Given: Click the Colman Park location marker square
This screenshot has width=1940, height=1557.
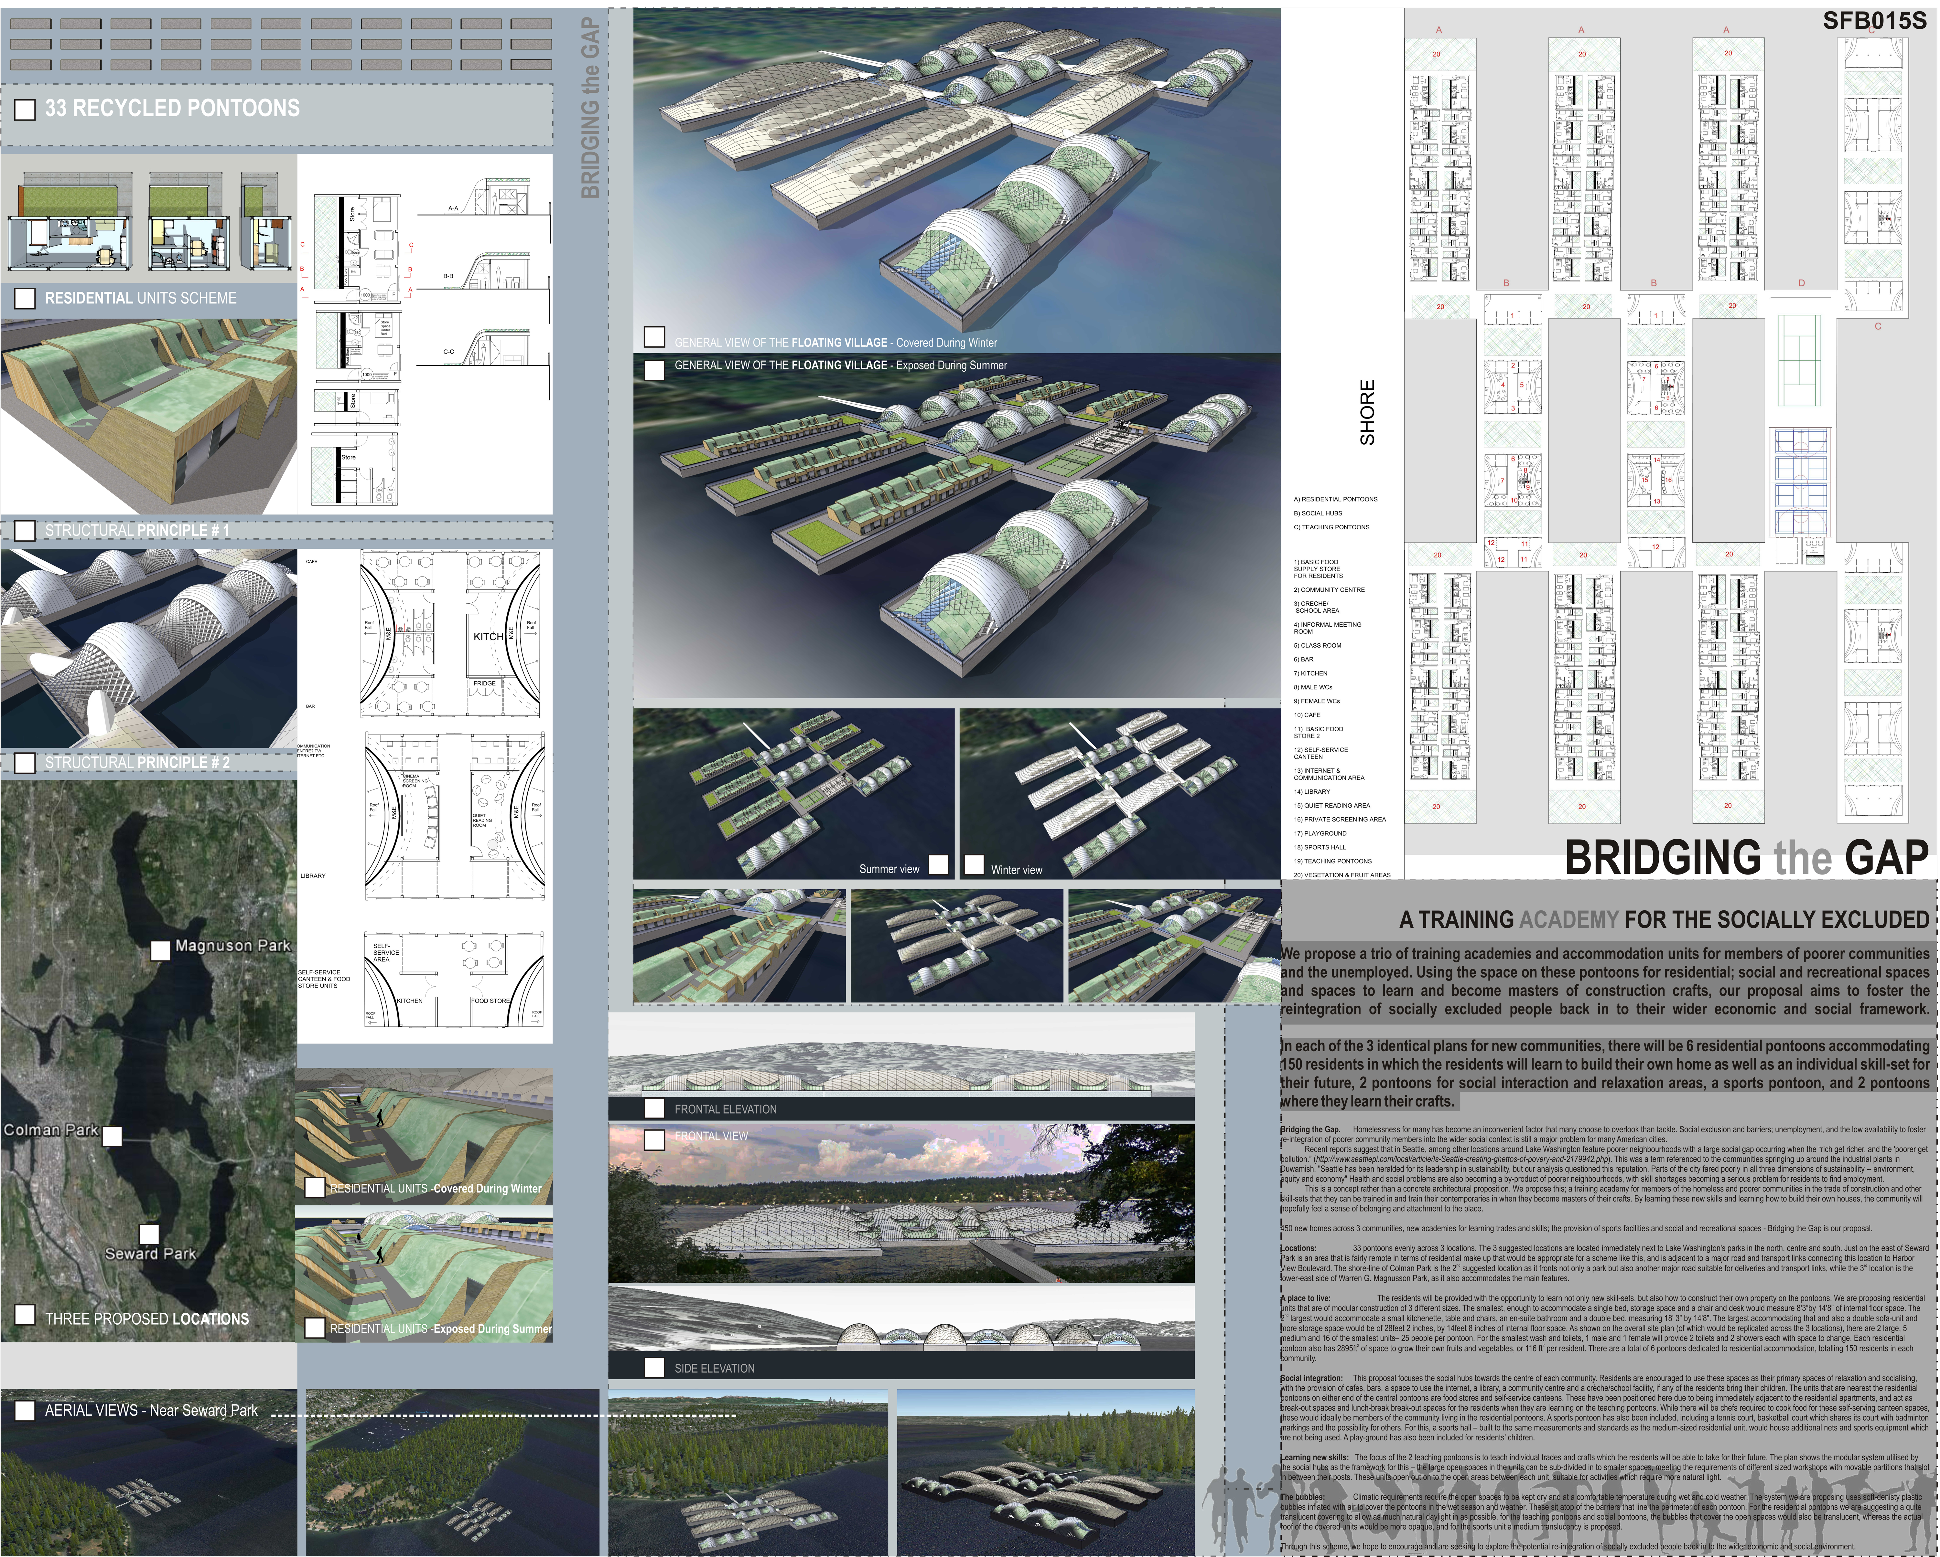Looking at the screenshot, I should pos(112,1136).
